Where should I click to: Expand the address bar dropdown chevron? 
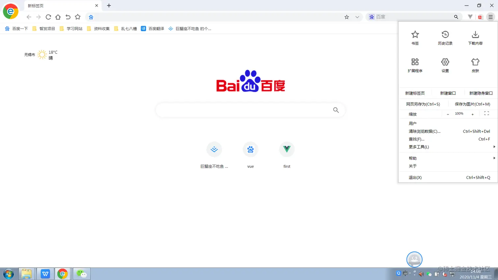(x=357, y=17)
